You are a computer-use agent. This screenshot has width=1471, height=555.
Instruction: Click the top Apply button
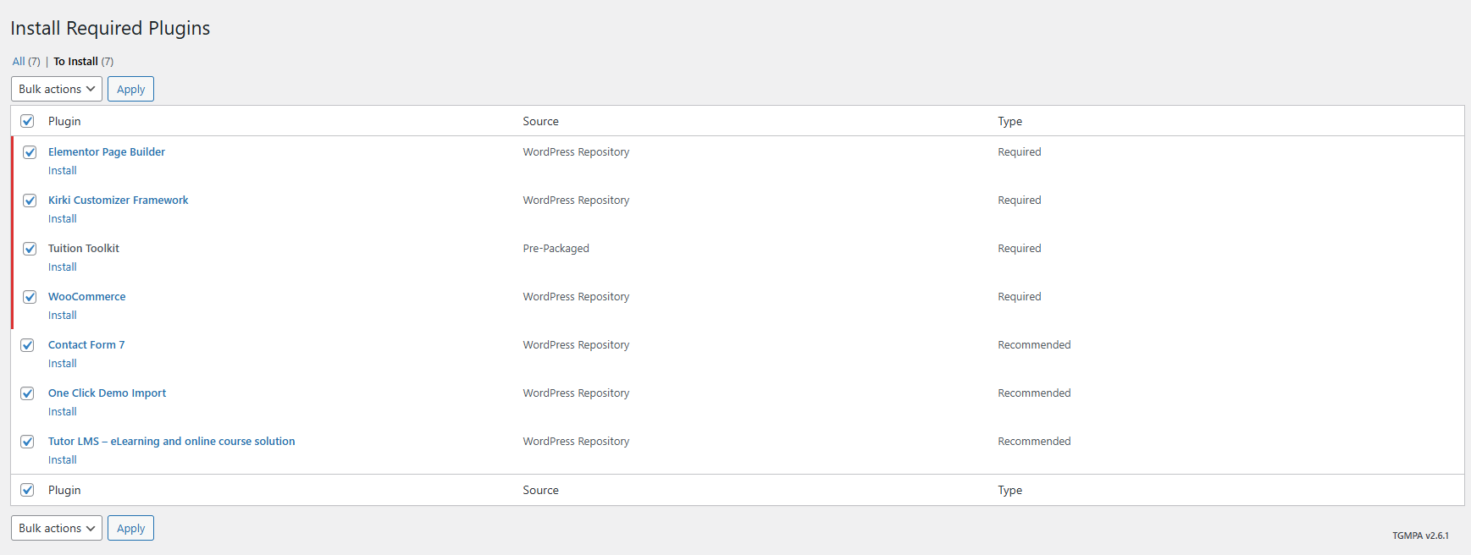pyautogui.click(x=130, y=89)
